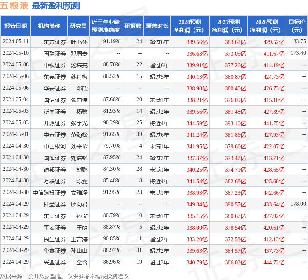Click the 近三年业绩预测准确度 column header
308x280 pixels.
point(106,26)
